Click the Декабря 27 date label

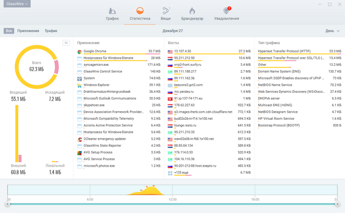tap(172, 31)
